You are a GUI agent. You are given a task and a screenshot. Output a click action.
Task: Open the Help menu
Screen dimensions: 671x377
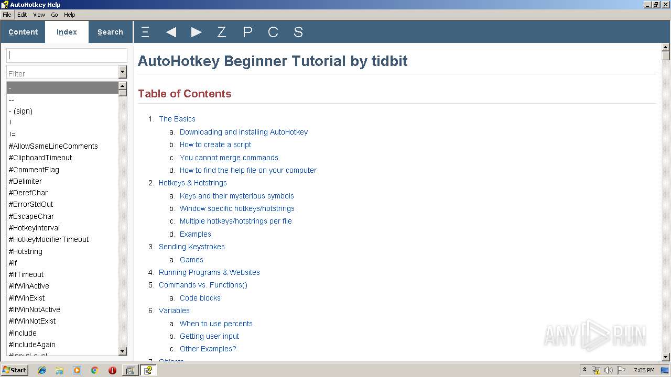click(69, 15)
